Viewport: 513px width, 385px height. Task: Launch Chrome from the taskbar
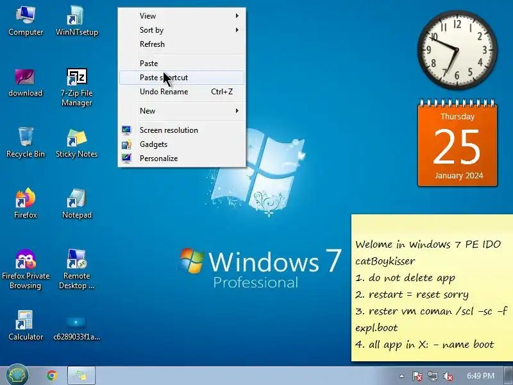(52, 375)
